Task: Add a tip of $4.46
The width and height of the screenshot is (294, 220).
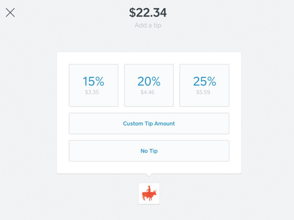Action: [149, 85]
